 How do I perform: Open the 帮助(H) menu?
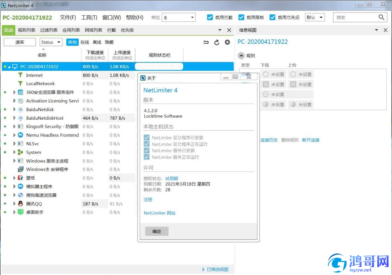click(x=135, y=17)
